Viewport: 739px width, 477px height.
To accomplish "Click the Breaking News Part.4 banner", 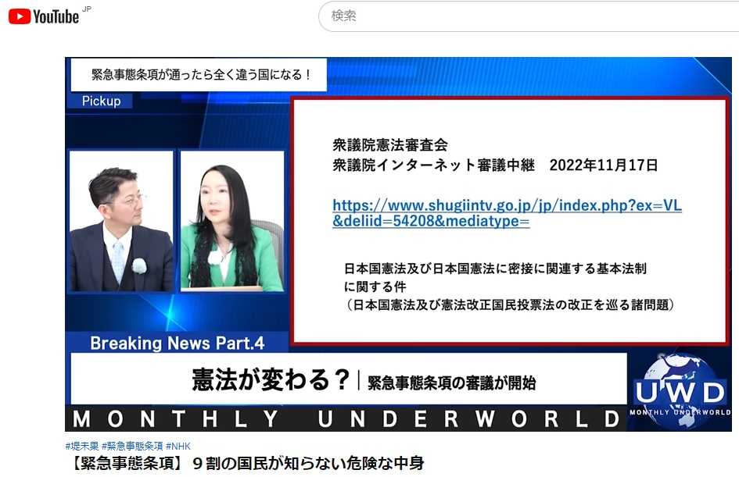I will (x=178, y=343).
